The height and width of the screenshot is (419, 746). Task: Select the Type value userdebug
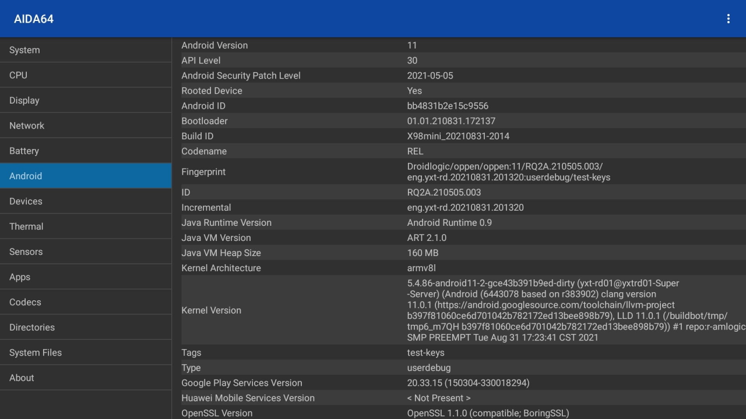(x=428, y=368)
